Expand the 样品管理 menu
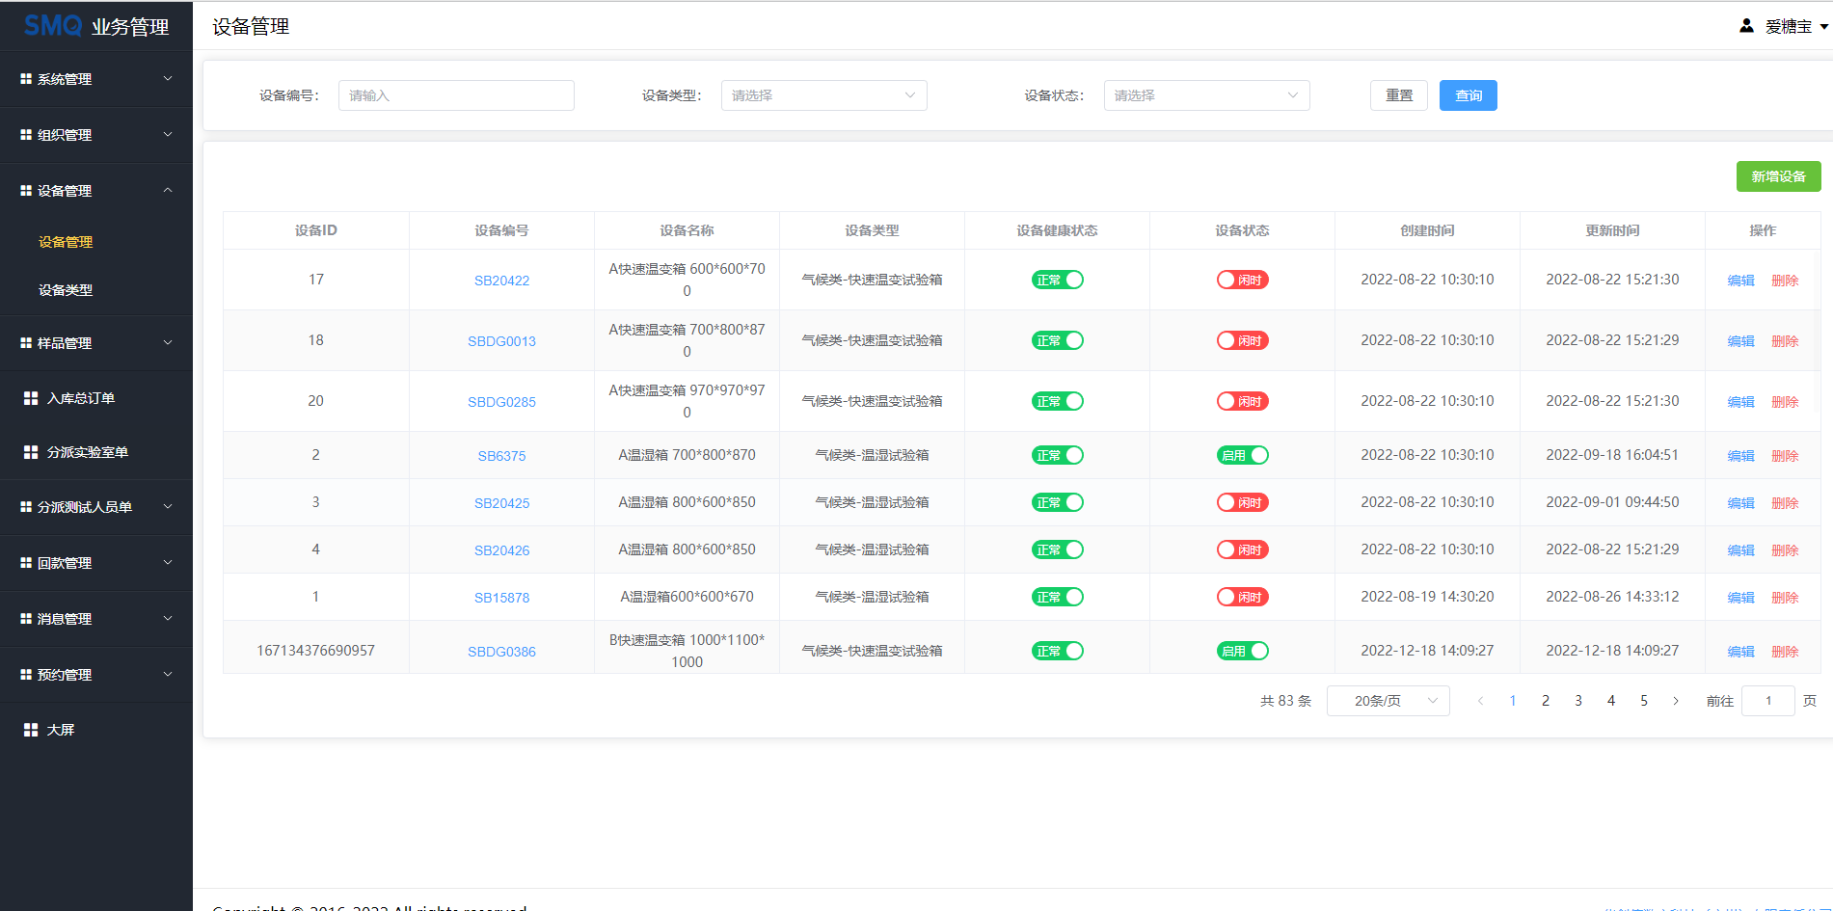1833x911 pixels. coord(96,343)
